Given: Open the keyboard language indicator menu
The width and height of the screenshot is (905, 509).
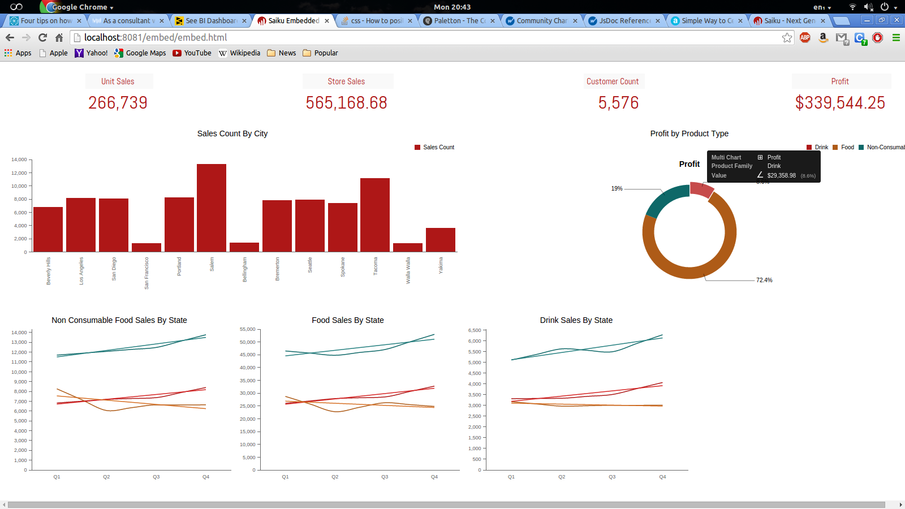Looking at the screenshot, I should [822, 7].
